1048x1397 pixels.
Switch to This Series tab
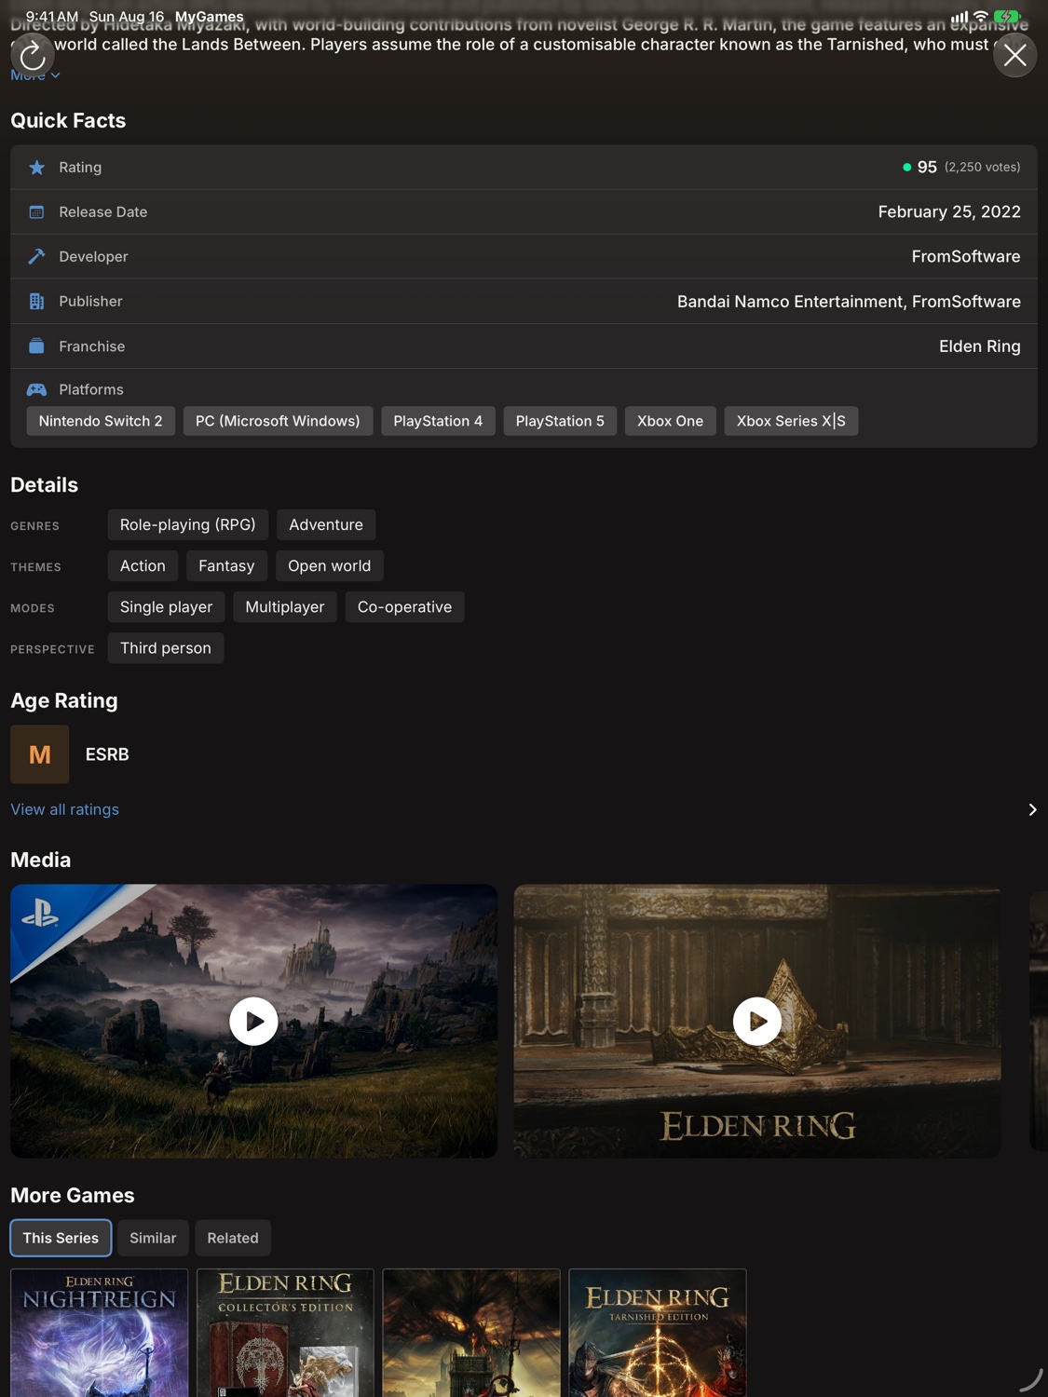click(61, 1238)
